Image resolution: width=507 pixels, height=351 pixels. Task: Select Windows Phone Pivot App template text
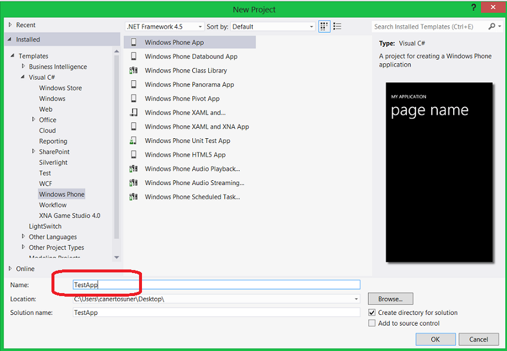pos(182,99)
